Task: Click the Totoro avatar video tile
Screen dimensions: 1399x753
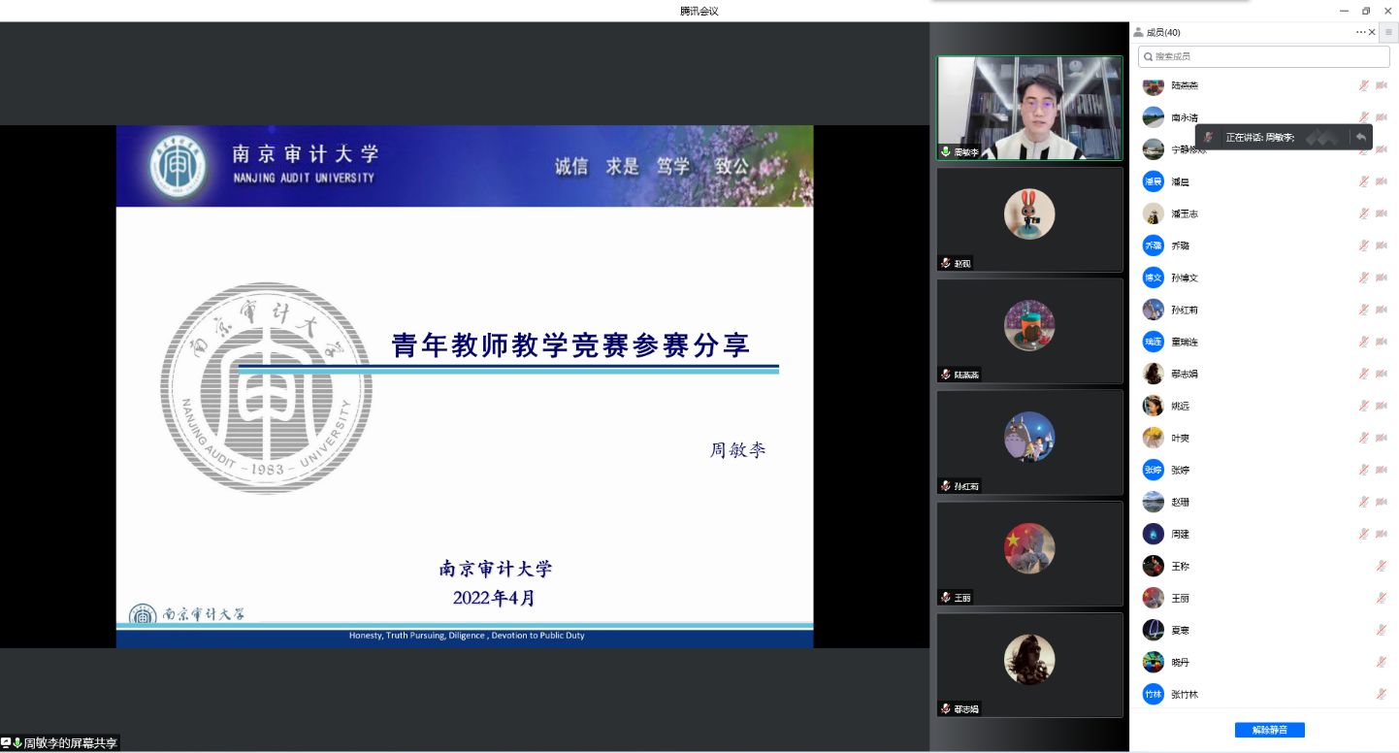Action: [1029, 442]
